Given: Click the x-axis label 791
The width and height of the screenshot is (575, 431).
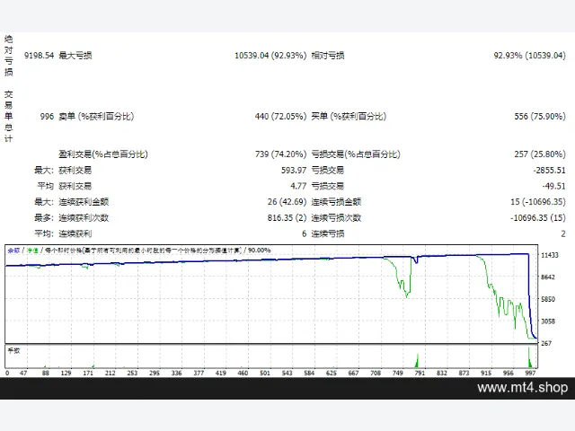Looking at the screenshot, I should (x=420, y=374).
